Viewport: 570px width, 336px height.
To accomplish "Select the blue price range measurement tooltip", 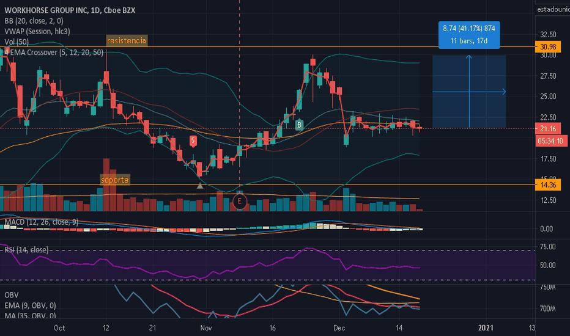I will (x=469, y=34).
